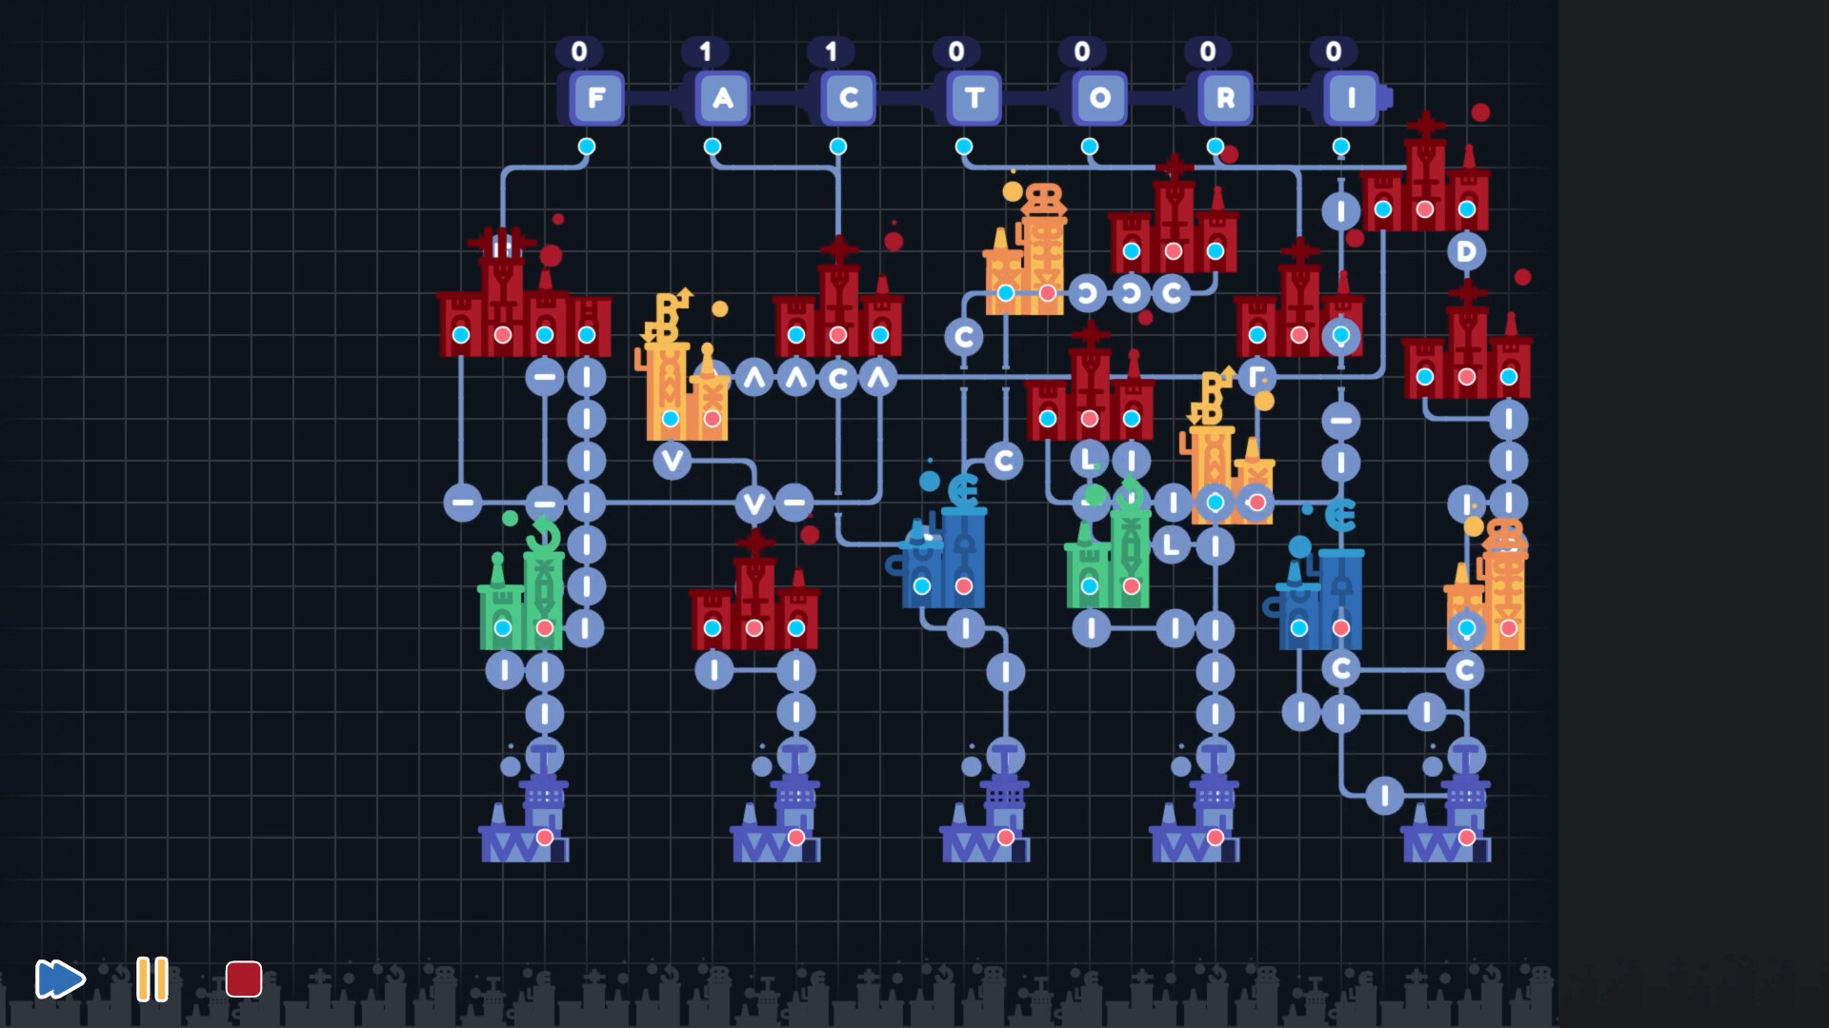Toggle the blue output dot beneath the letter F
The width and height of the screenshot is (1829, 1028).
coord(588,145)
